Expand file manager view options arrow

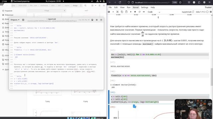point(96,6)
